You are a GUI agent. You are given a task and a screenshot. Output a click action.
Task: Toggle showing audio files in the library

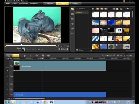(x=106, y=9)
